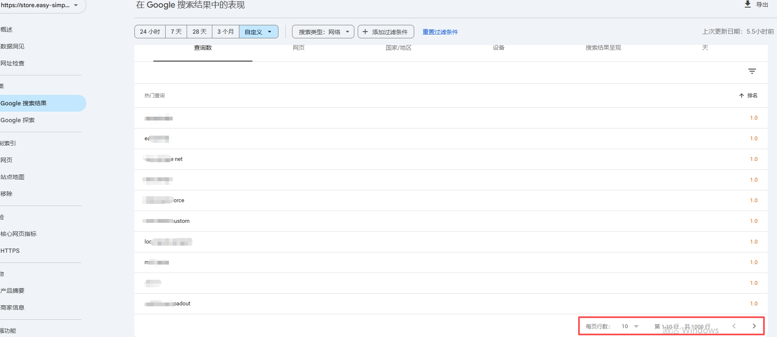Open HTTPS report in sidebar
This screenshot has width=777, height=337.
tap(10, 251)
